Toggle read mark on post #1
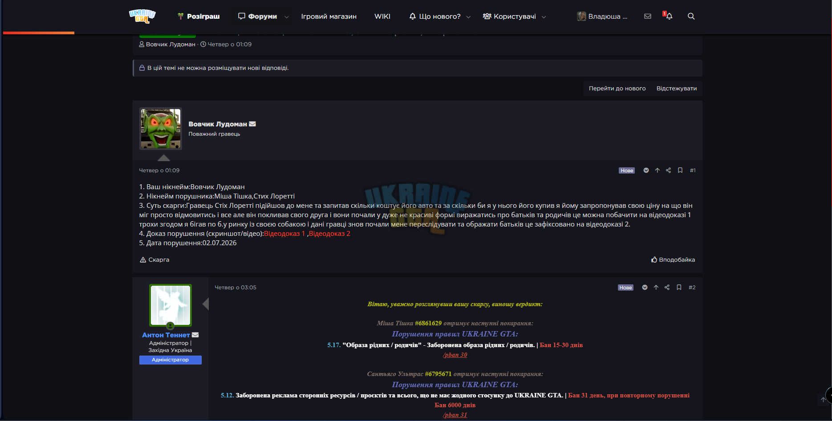Image resolution: width=832 pixels, height=421 pixels. point(646,170)
